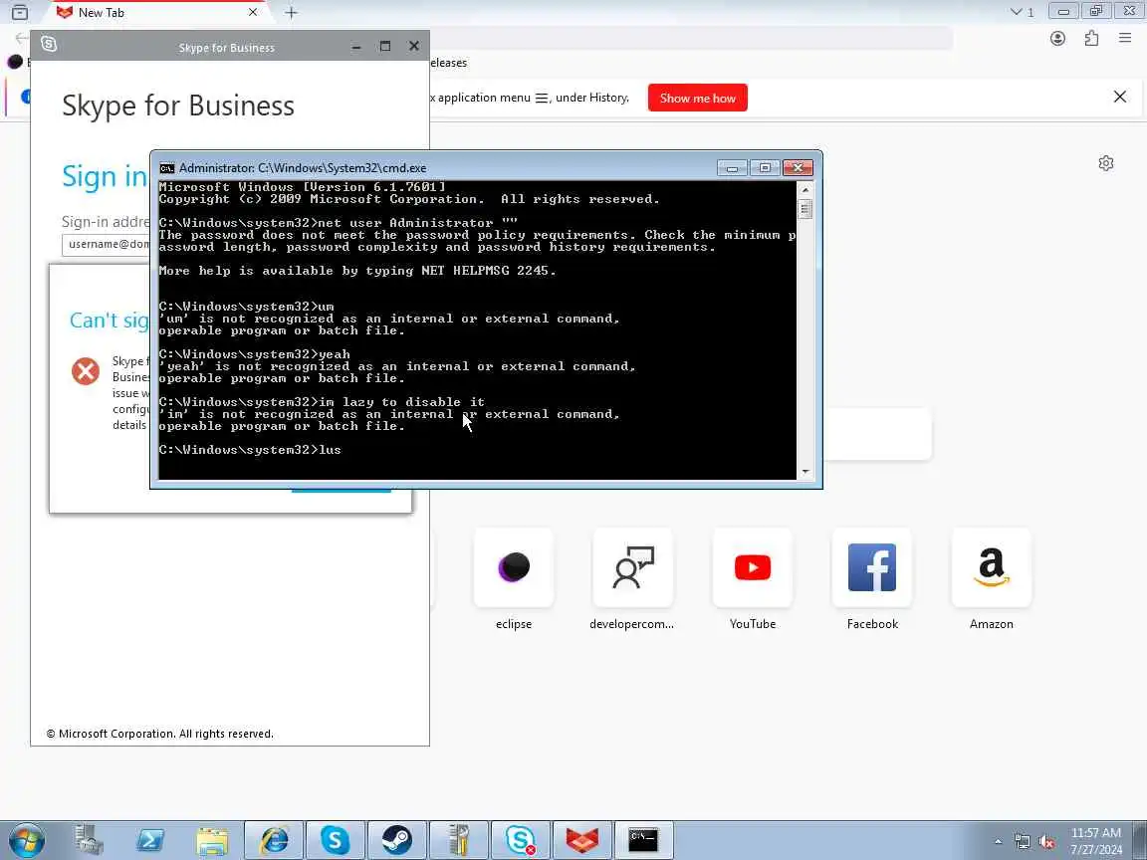1147x860 pixels.
Task: Open the Windows Start menu
Action: [27, 840]
